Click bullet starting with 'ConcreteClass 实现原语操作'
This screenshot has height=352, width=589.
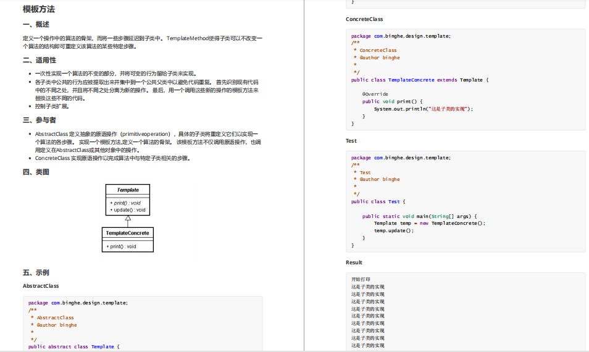(112, 158)
